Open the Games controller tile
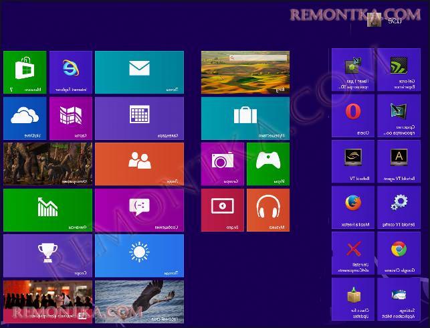 (268, 164)
